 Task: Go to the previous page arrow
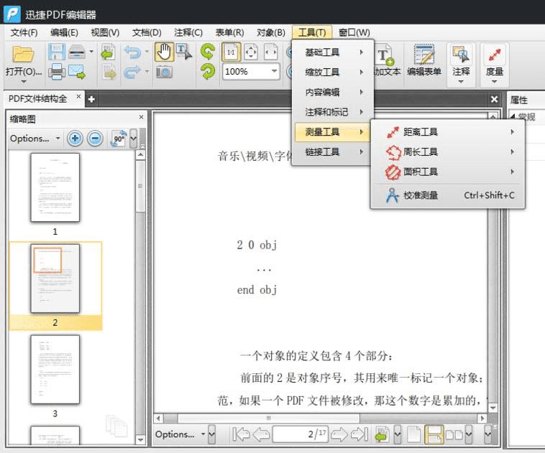point(261,434)
